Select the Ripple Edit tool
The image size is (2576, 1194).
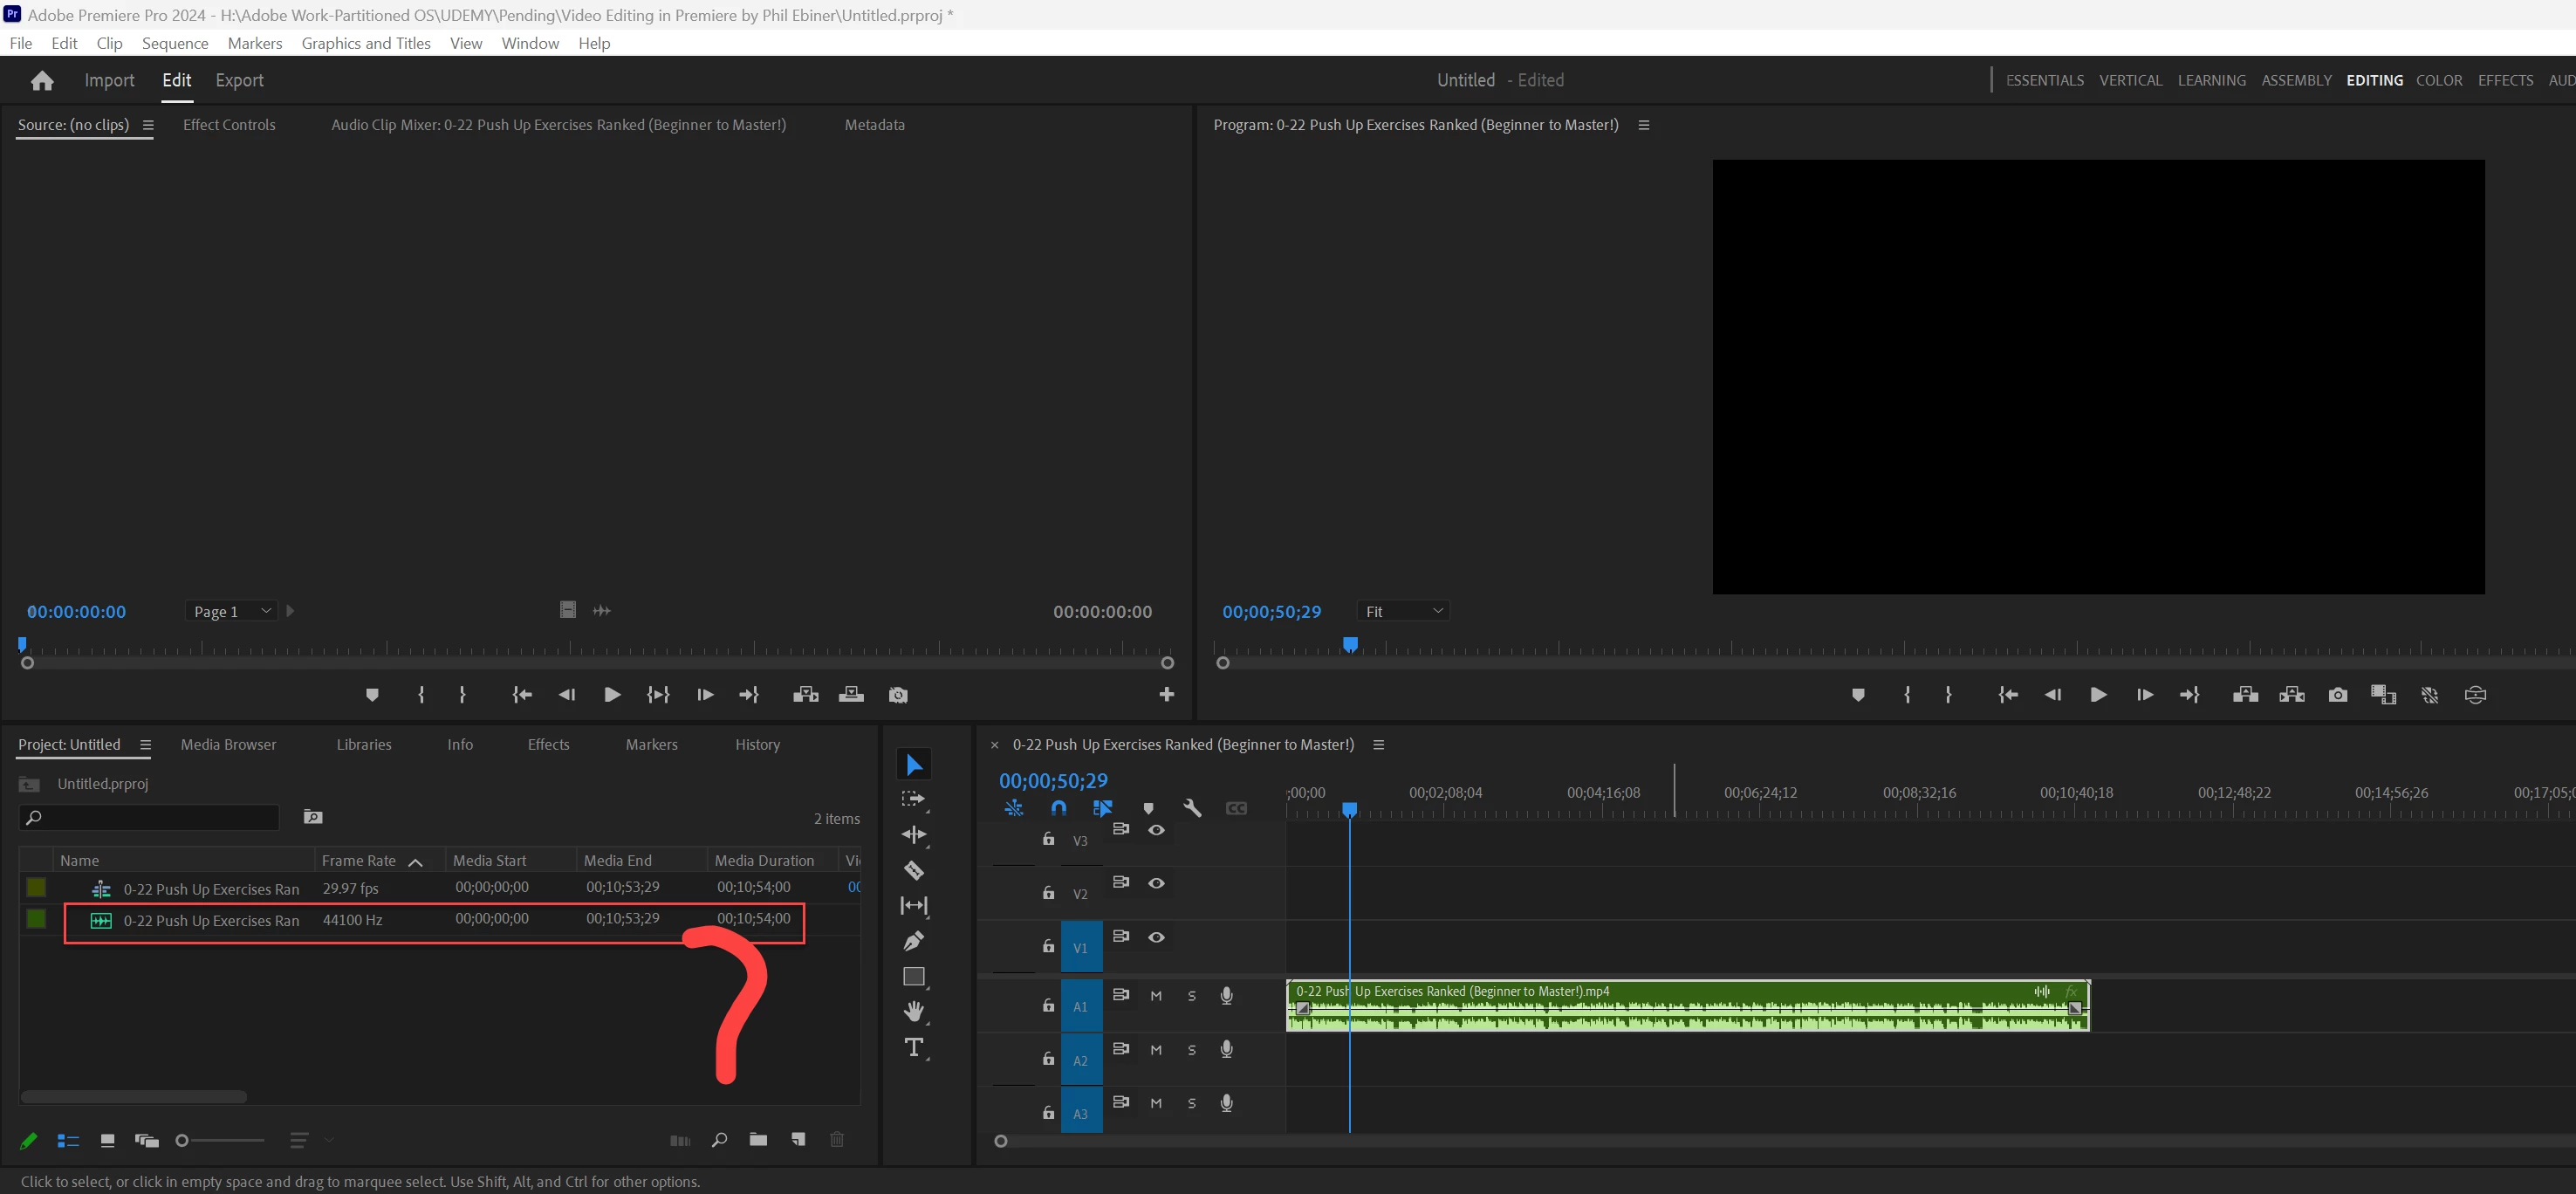[x=913, y=834]
